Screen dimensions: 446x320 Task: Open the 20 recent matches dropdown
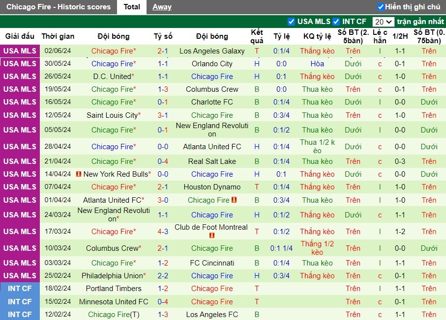click(x=383, y=22)
